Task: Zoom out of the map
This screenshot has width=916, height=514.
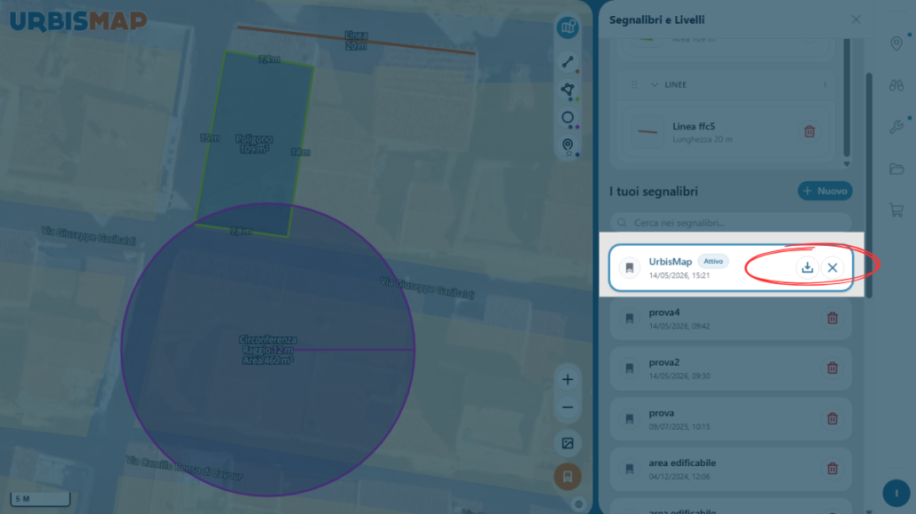Action: (567, 407)
